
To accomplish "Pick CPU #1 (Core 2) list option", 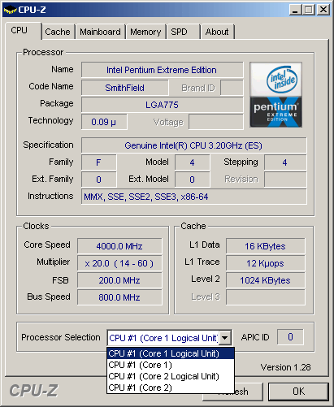I will coord(171,388).
